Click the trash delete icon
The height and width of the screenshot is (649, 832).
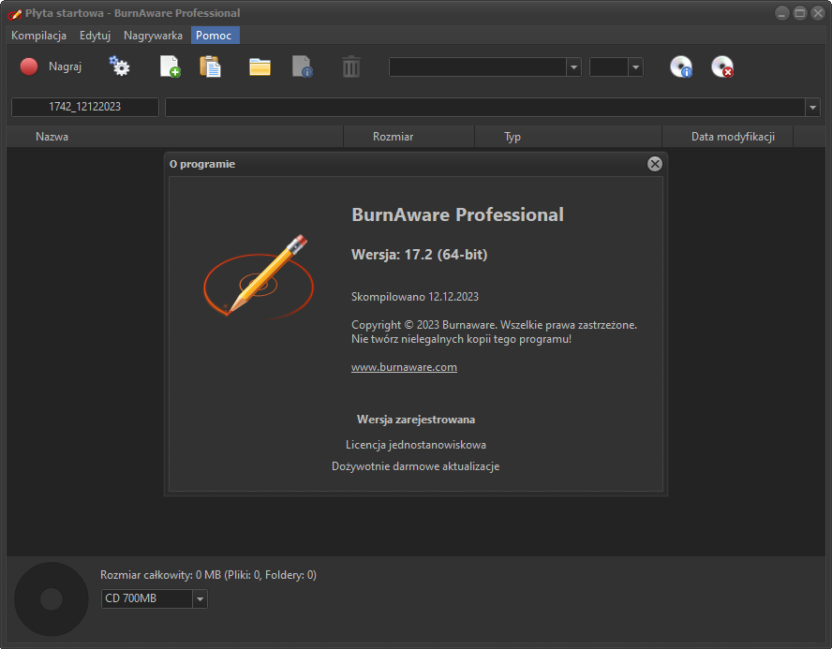(350, 66)
